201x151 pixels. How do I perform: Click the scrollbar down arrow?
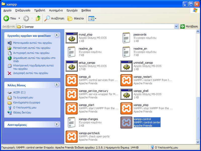(198, 142)
